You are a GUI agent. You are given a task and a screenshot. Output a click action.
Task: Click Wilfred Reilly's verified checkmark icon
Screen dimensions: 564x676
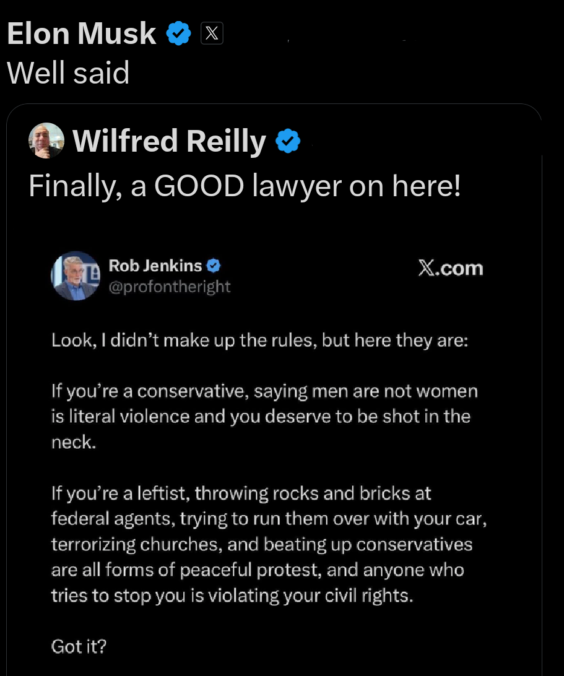pyautogui.click(x=287, y=141)
